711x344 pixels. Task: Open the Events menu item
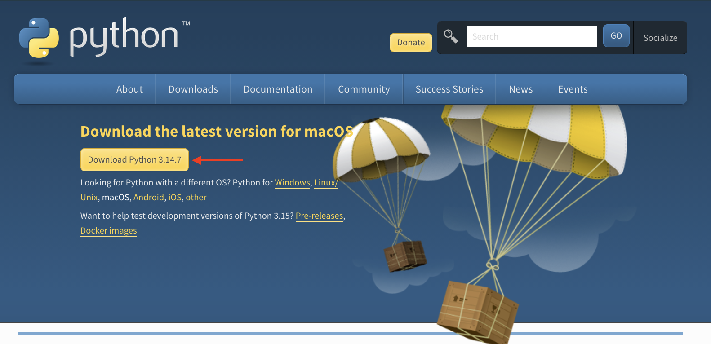pyautogui.click(x=573, y=89)
